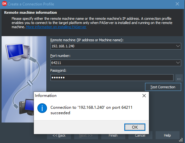Click the remote computer monitor illustration

point(18,52)
